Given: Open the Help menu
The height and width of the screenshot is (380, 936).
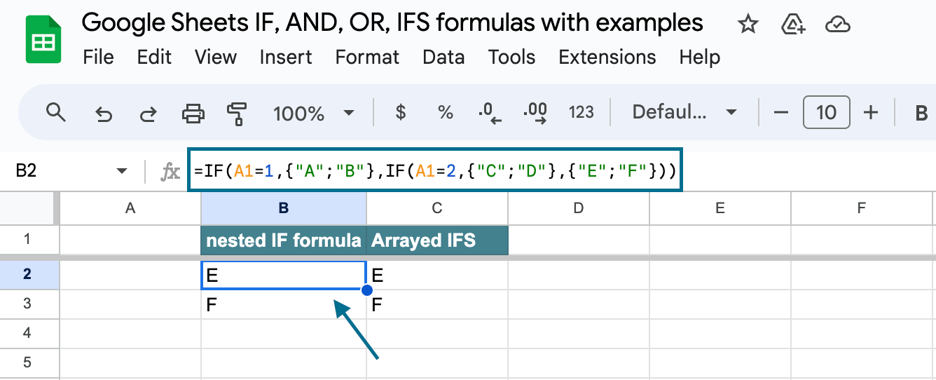Looking at the screenshot, I should [700, 57].
